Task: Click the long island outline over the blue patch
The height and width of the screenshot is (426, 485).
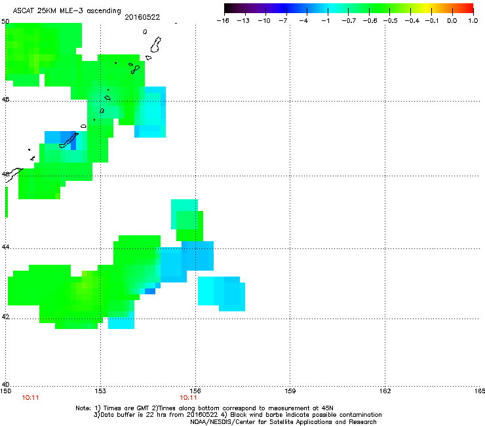Action: pos(69,140)
